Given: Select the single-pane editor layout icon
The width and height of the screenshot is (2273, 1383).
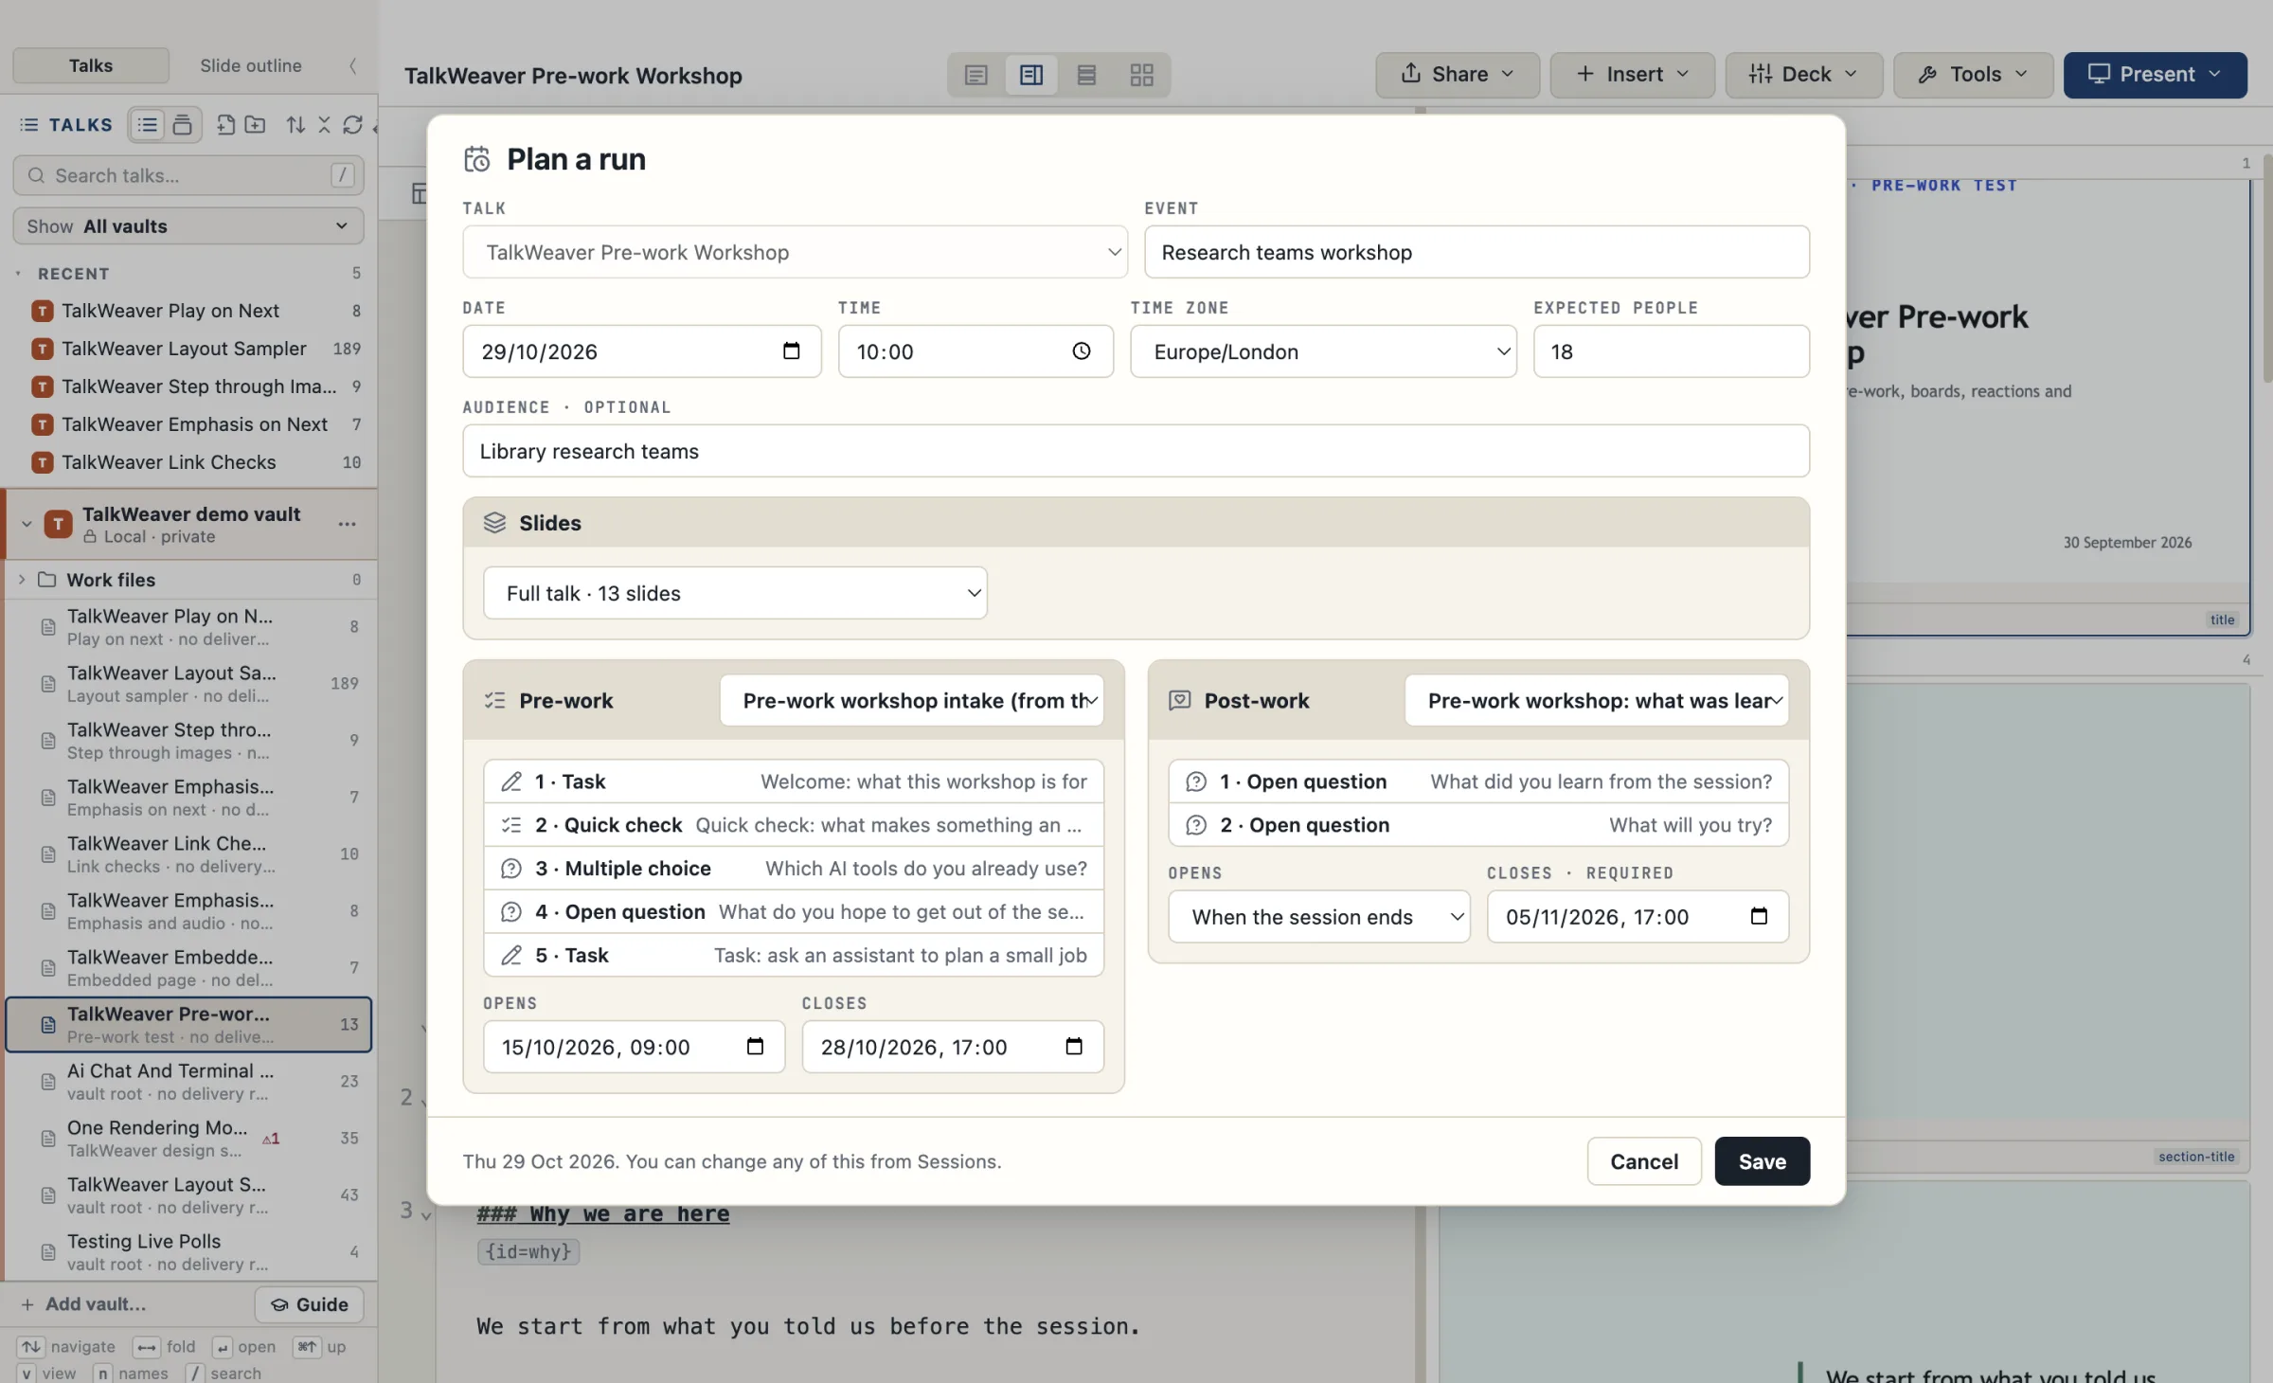Looking at the screenshot, I should [975, 75].
